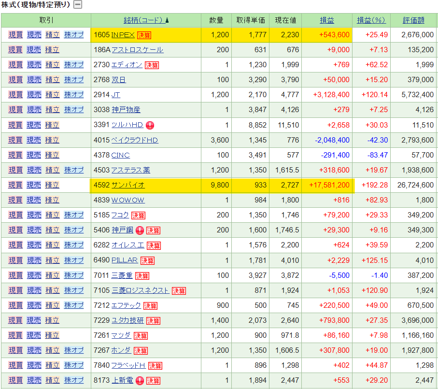Click the 決算 badge beside ユタカ技研
Screen dimensions: 438x389
(154, 321)
